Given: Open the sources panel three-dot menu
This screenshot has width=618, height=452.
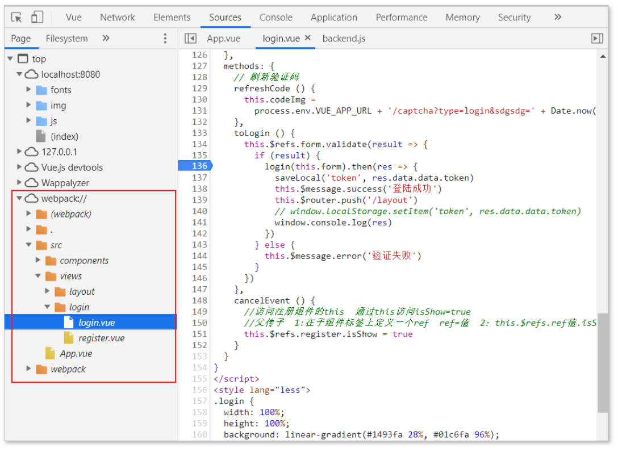Looking at the screenshot, I should click(165, 38).
